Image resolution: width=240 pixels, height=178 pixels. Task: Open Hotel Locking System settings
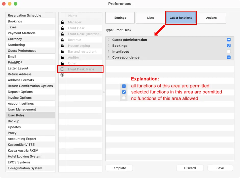click(x=30, y=156)
